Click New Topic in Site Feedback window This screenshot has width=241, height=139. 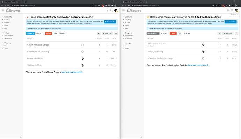(228, 33)
